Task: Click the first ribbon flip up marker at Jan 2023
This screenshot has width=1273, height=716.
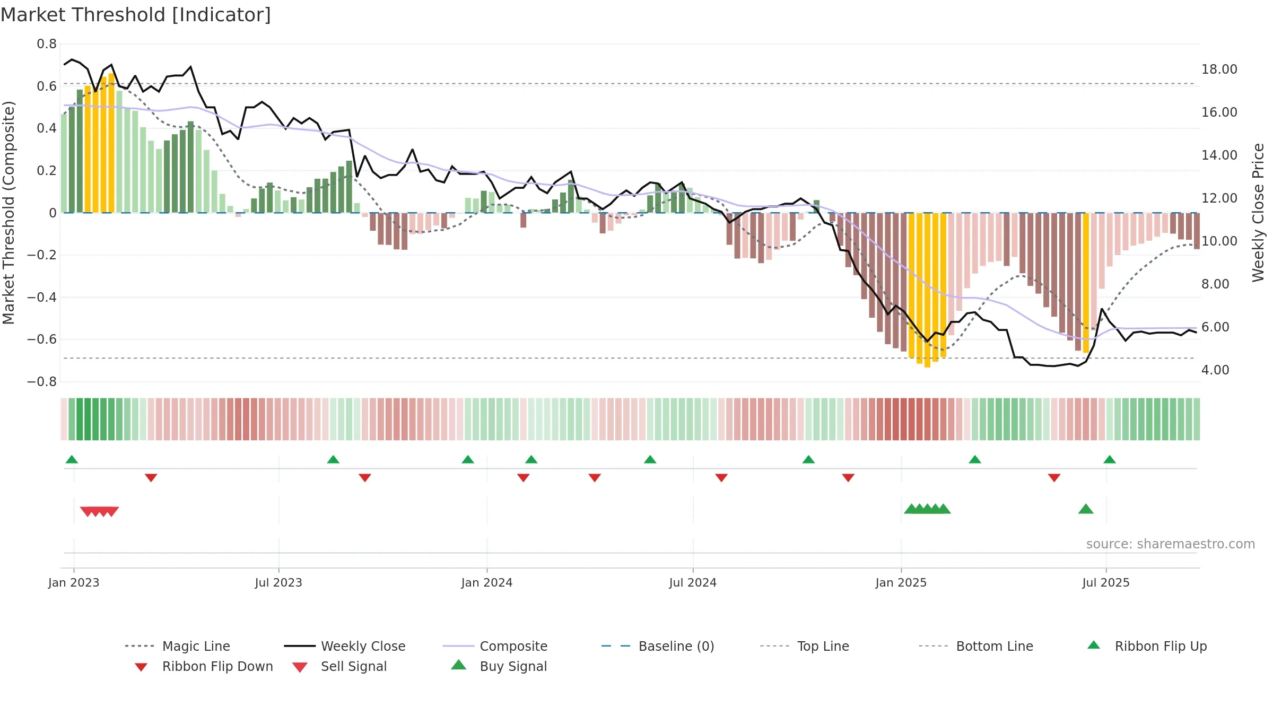Action: (x=72, y=459)
